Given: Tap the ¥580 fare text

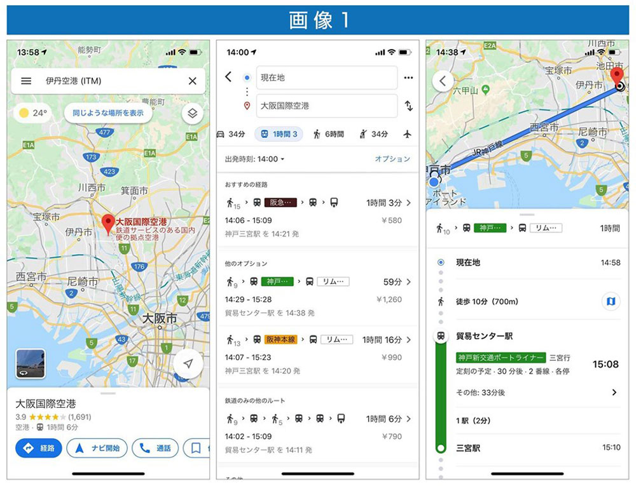Looking at the screenshot, I should point(392,220).
